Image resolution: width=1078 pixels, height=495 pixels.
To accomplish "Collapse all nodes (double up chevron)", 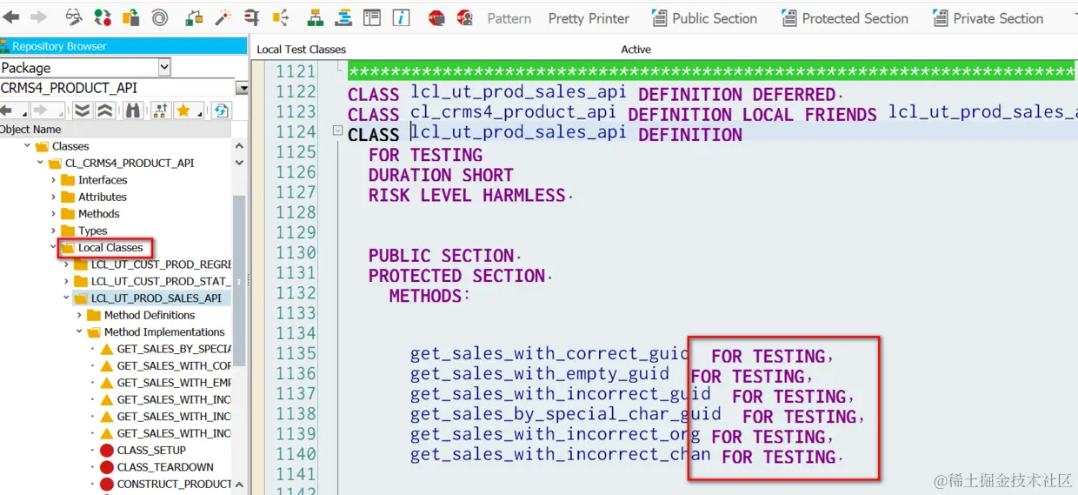I will [104, 110].
